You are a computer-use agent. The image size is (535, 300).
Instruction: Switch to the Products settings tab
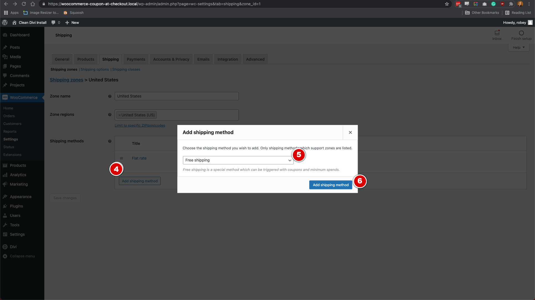point(86,59)
